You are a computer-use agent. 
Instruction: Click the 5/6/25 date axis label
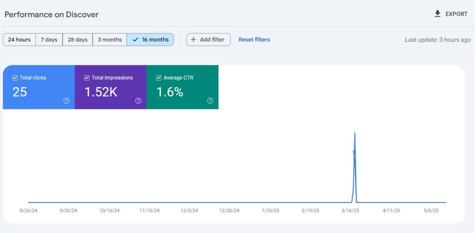432,210
